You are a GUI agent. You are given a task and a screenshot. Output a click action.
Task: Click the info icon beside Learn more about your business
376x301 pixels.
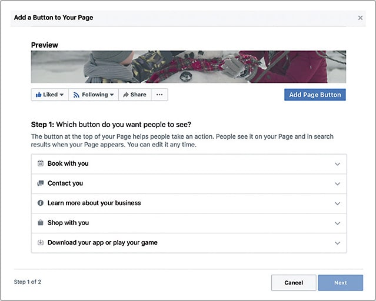[41, 203]
